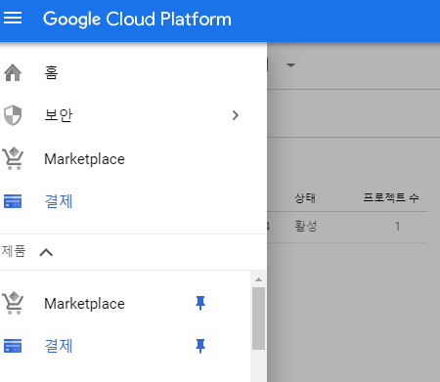Select the 홈 menu item

point(51,72)
